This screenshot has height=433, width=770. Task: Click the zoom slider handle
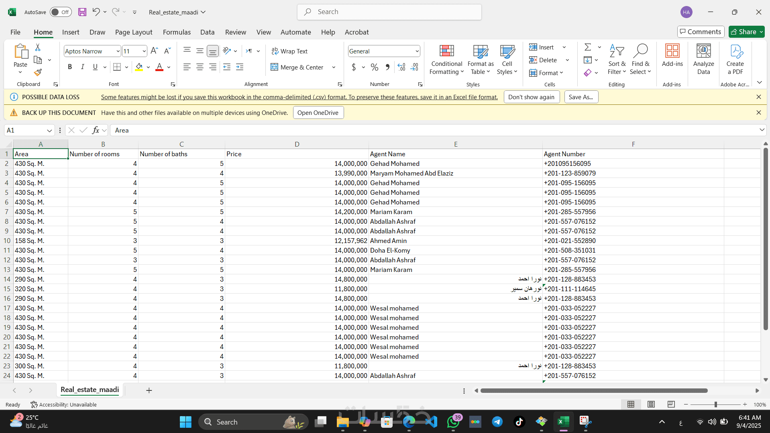tap(715, 404)
